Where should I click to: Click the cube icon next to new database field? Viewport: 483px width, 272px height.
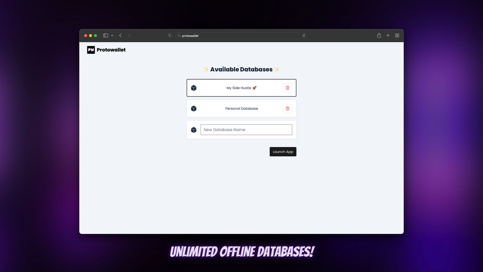pos(194,129)
